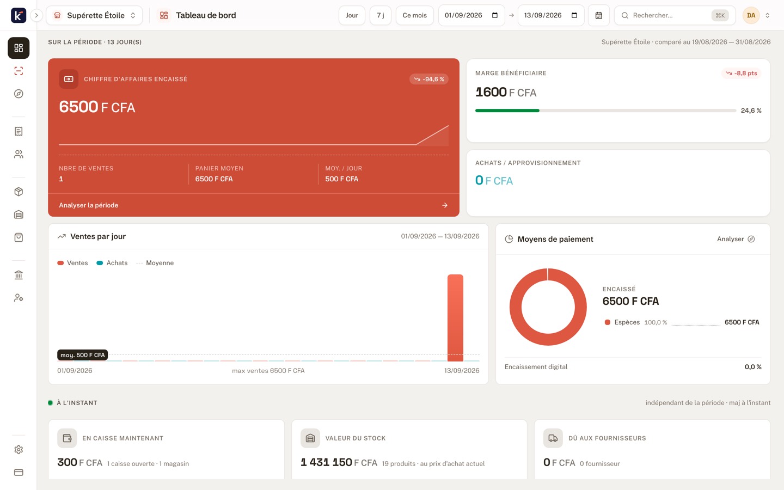
Task: Expand the user account menu chevrons
Action: [768, 15]
